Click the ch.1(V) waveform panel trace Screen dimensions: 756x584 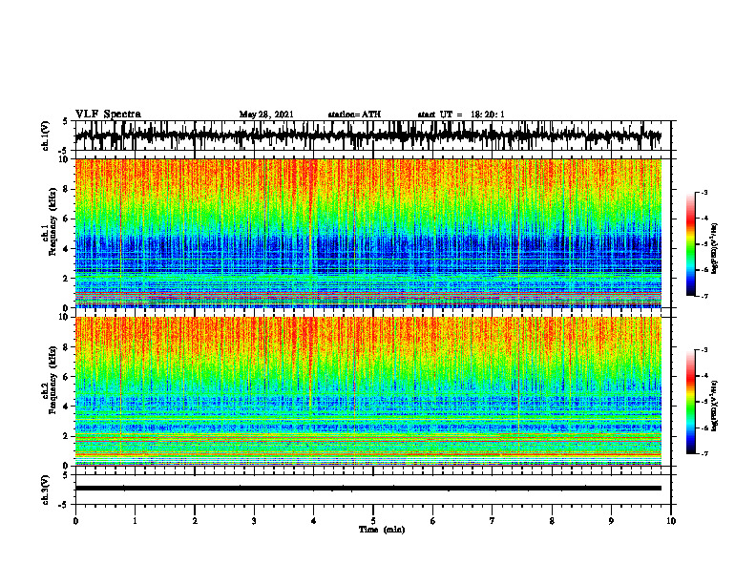[x=368, y=136]
